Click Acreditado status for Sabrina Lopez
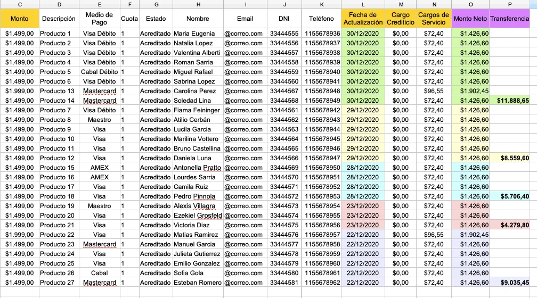 [x=155, y=81]
